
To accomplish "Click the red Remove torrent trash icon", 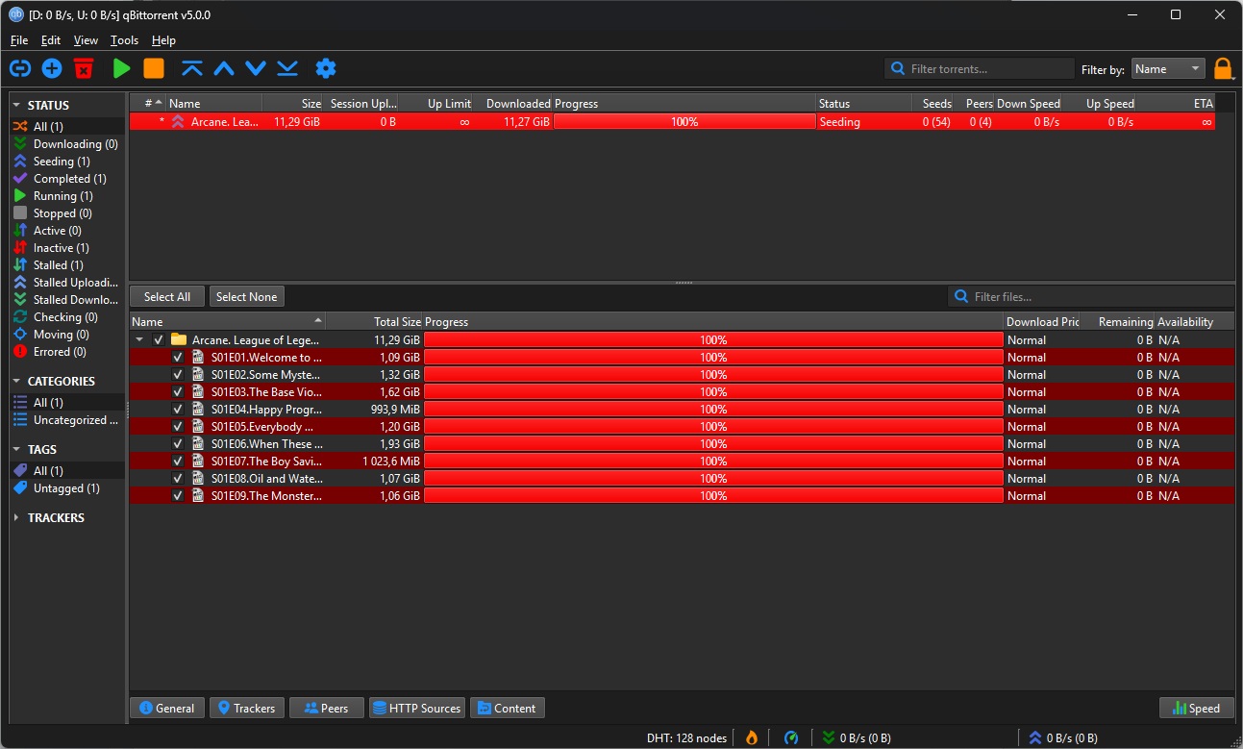I will [x=84, y=68].
